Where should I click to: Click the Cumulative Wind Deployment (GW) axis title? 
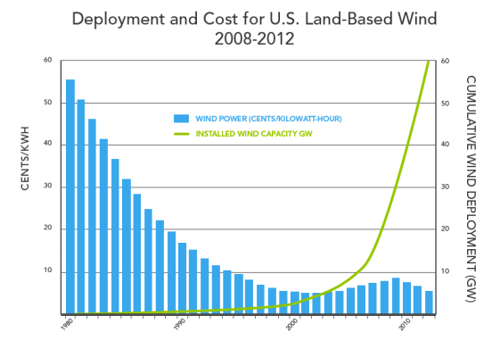click(x=471, y=188)
